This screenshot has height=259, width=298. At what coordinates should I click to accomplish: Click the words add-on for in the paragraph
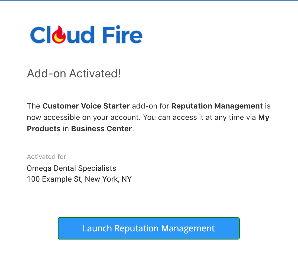click(151, 106)
